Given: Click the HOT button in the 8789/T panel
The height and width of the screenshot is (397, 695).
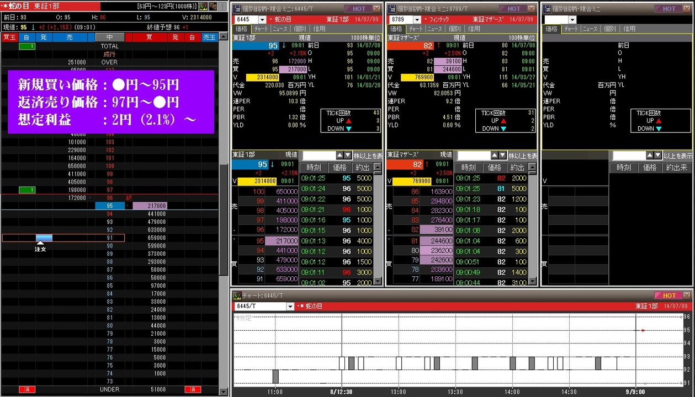Looking at the screenshot, I should tap(513, 9).
